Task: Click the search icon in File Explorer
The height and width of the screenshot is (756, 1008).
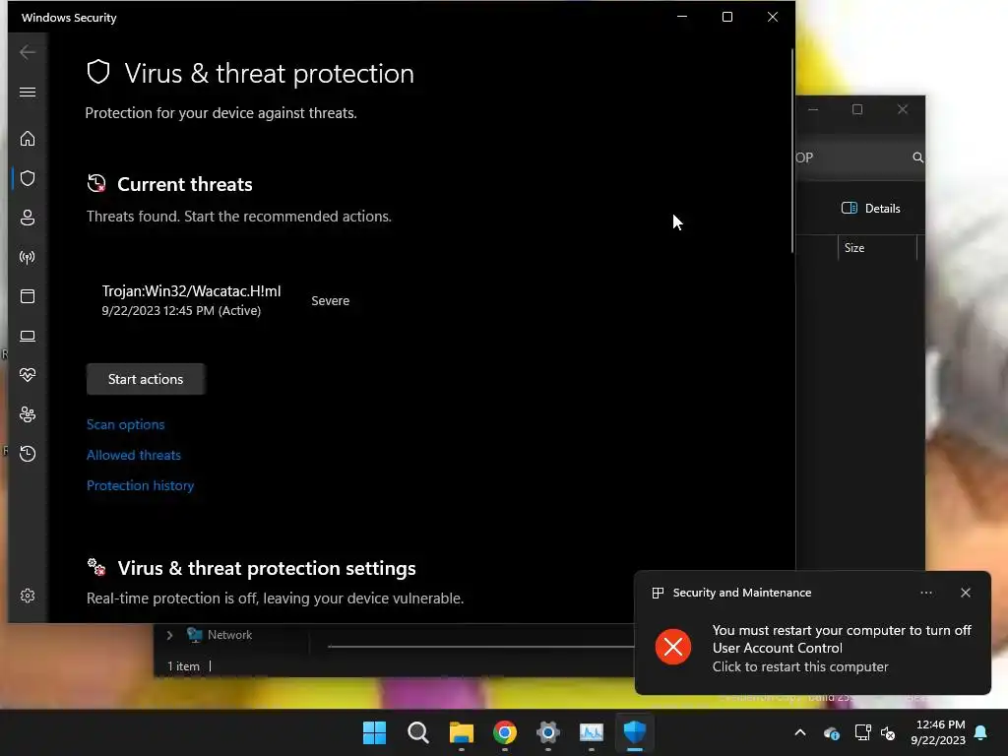Action: pos(917,157)
